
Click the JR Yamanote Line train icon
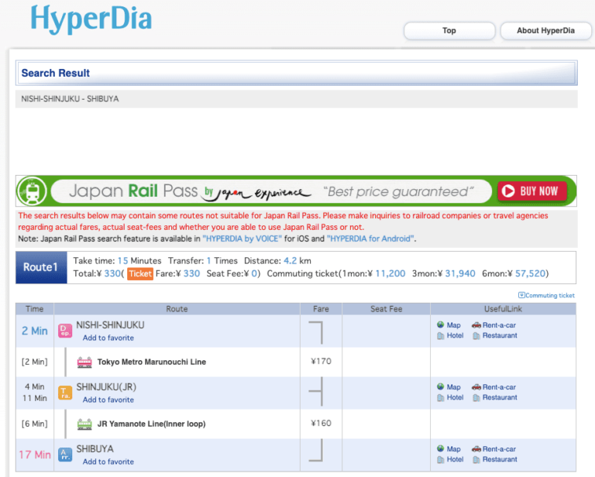(x=84, y=424)
